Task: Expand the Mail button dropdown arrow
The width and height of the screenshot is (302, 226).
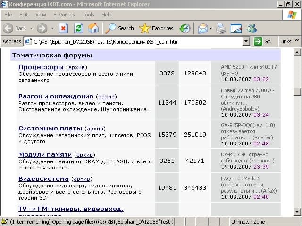Action: pos(211,29)
